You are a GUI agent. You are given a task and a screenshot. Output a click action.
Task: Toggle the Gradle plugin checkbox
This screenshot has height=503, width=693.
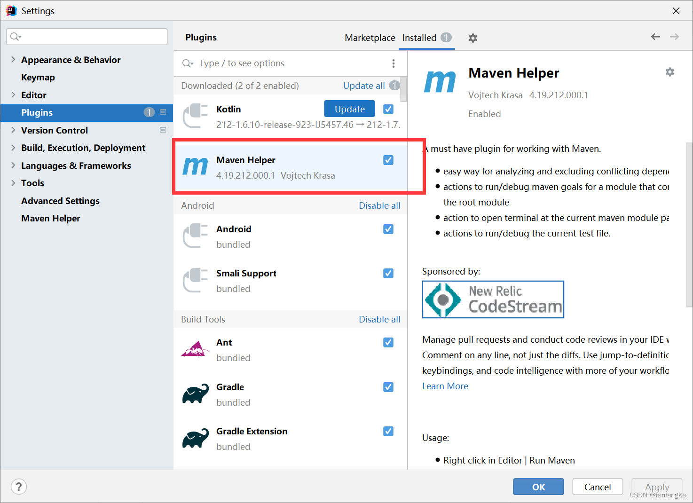[x=388, y=387]
